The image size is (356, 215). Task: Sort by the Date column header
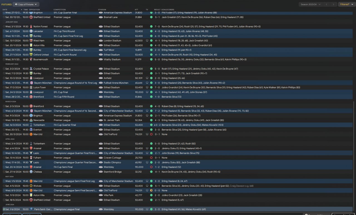click(5, 10)
